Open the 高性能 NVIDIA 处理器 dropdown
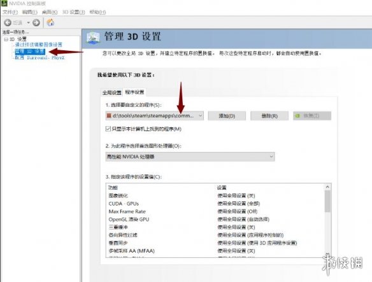Viewport: 372px width, 282px height. point(190,157)
